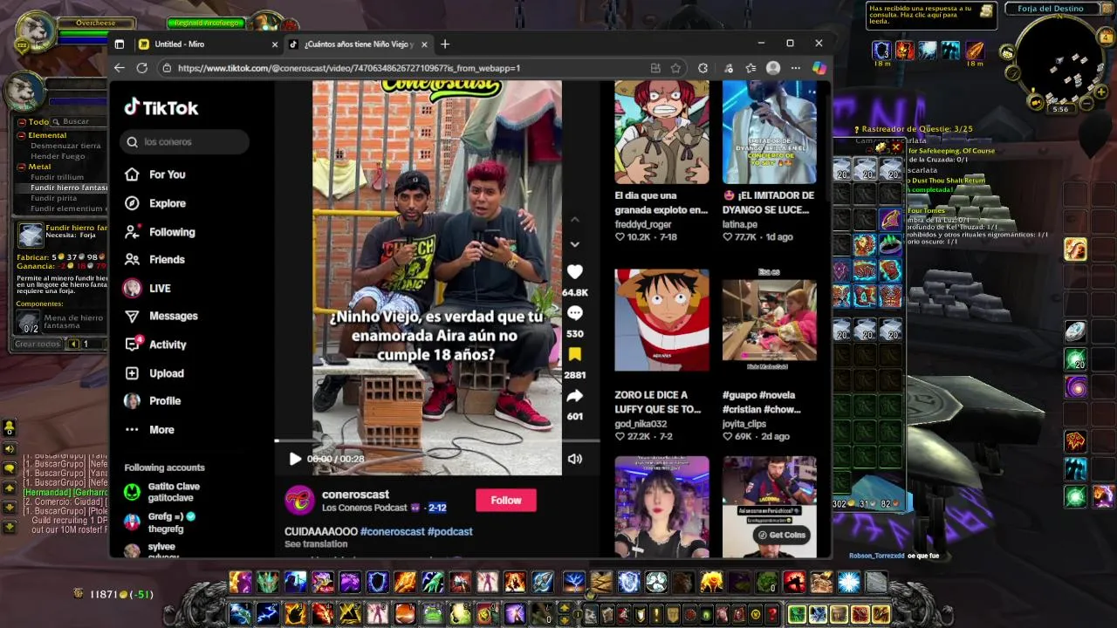
Task: Click the Crear todos button
Action: point(38,345)
